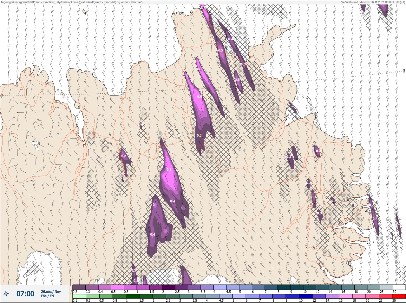Pick the white final swatch above 30 in upper legend
The image size is (406, 303).
(399, 287)
